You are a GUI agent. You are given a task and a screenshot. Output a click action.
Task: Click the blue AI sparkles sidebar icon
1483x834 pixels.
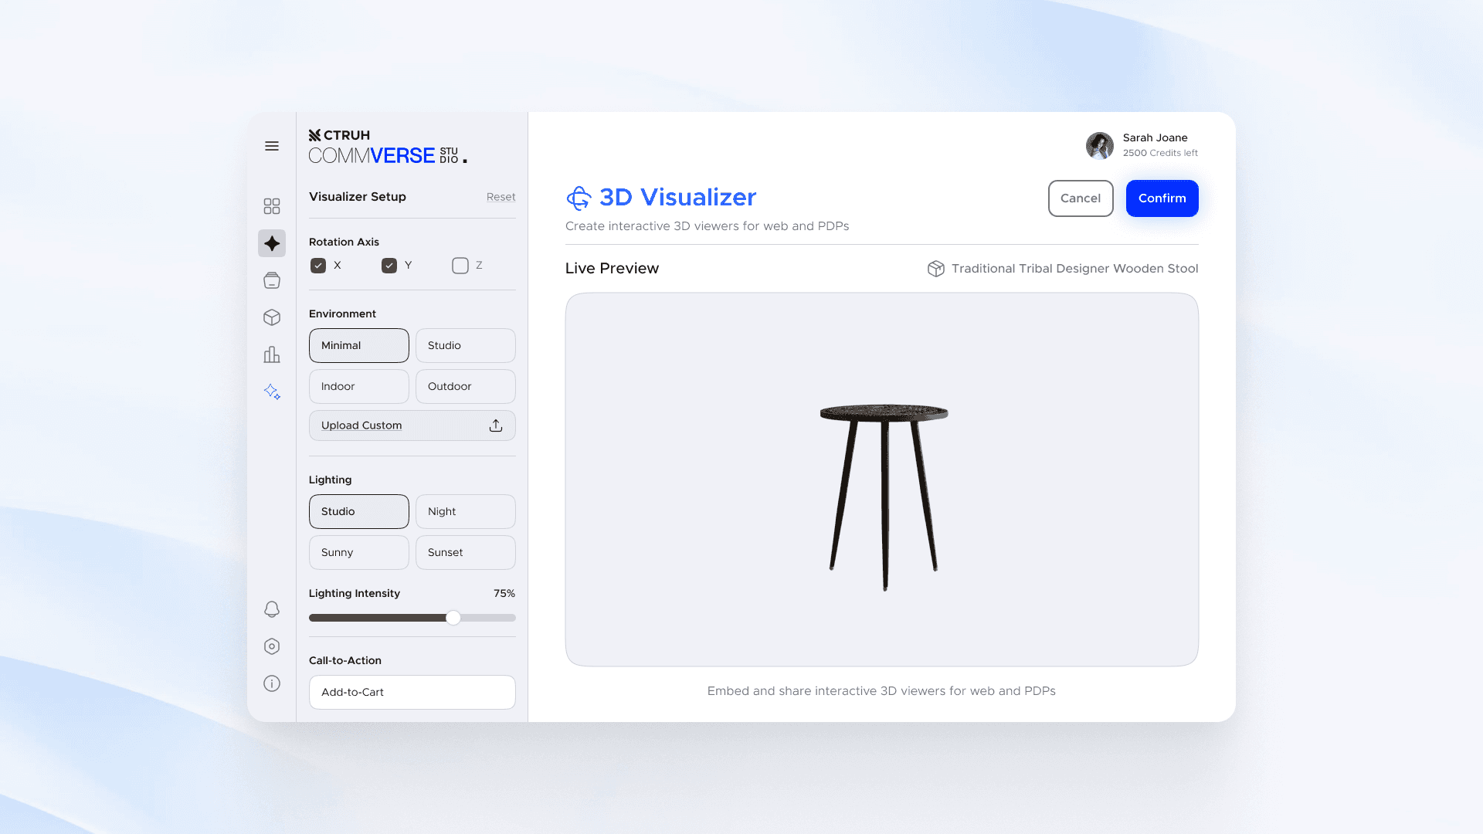[272, 392]
